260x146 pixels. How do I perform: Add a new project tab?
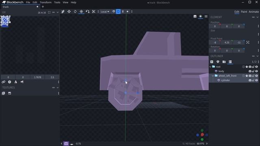pos(43,7)
